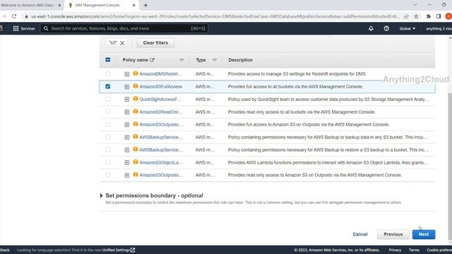
Task: Click the Description column header
Action: tap(240, 60)
